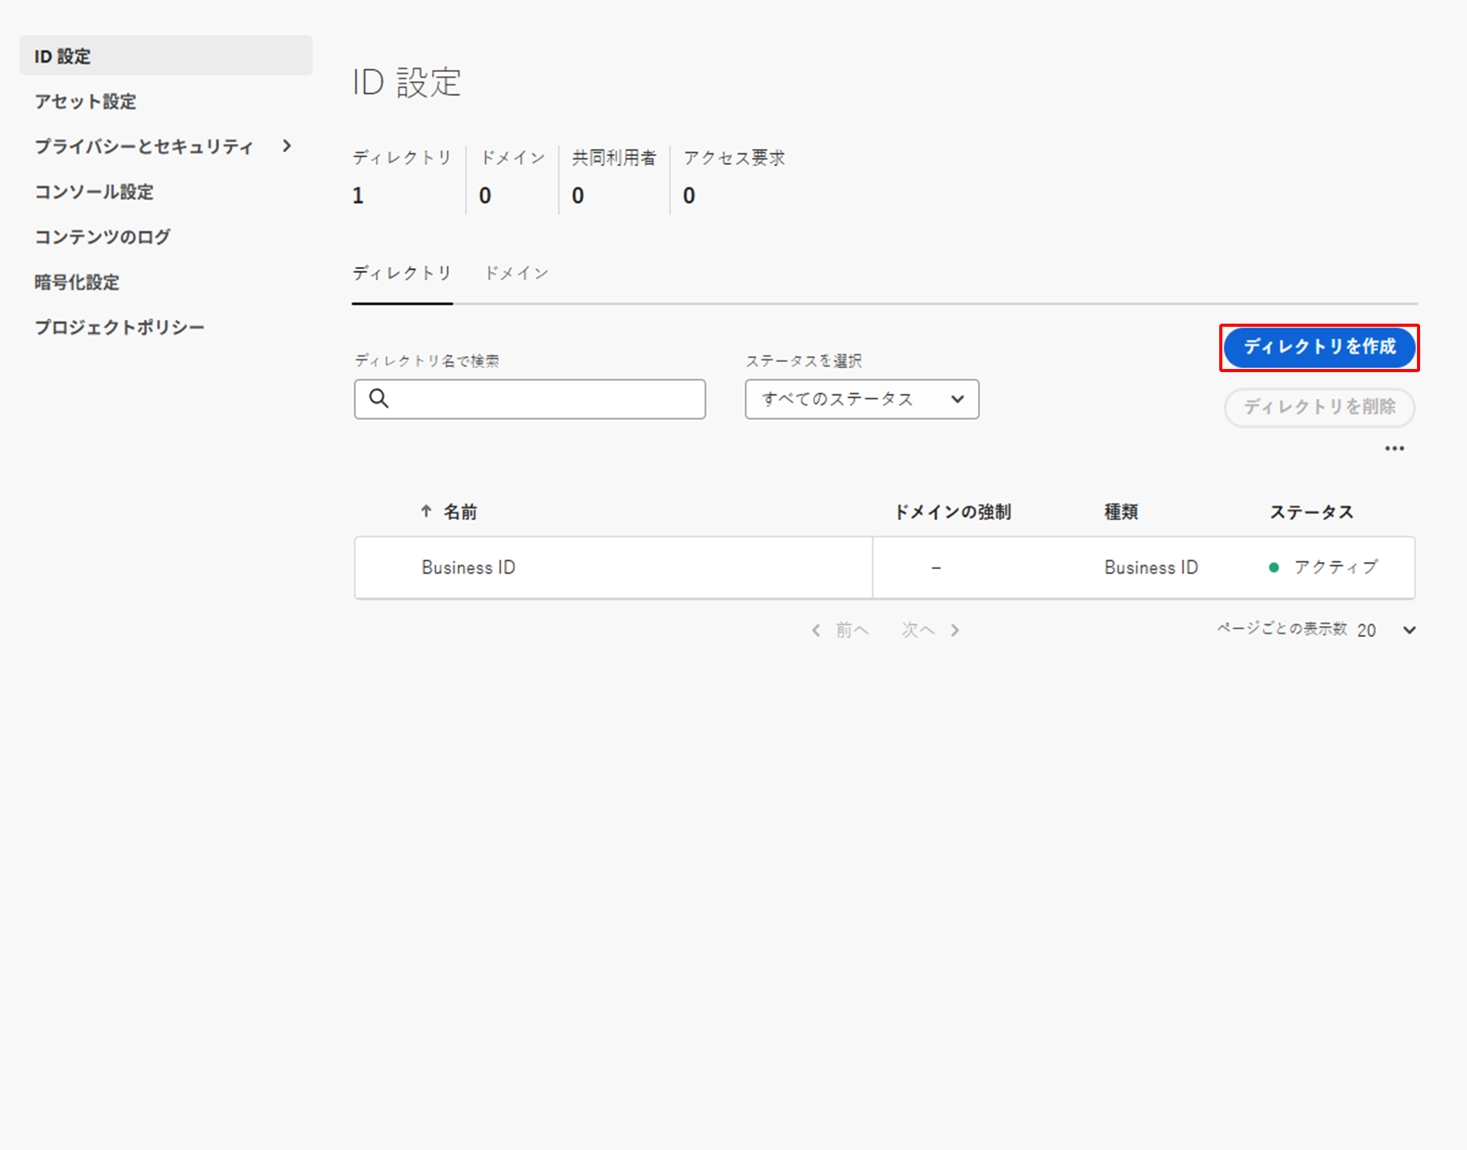The height and width of the screenshot is (1150, 1467).
Task: Open the three-dots more options menu
Action: click(x=1394, y=449)
